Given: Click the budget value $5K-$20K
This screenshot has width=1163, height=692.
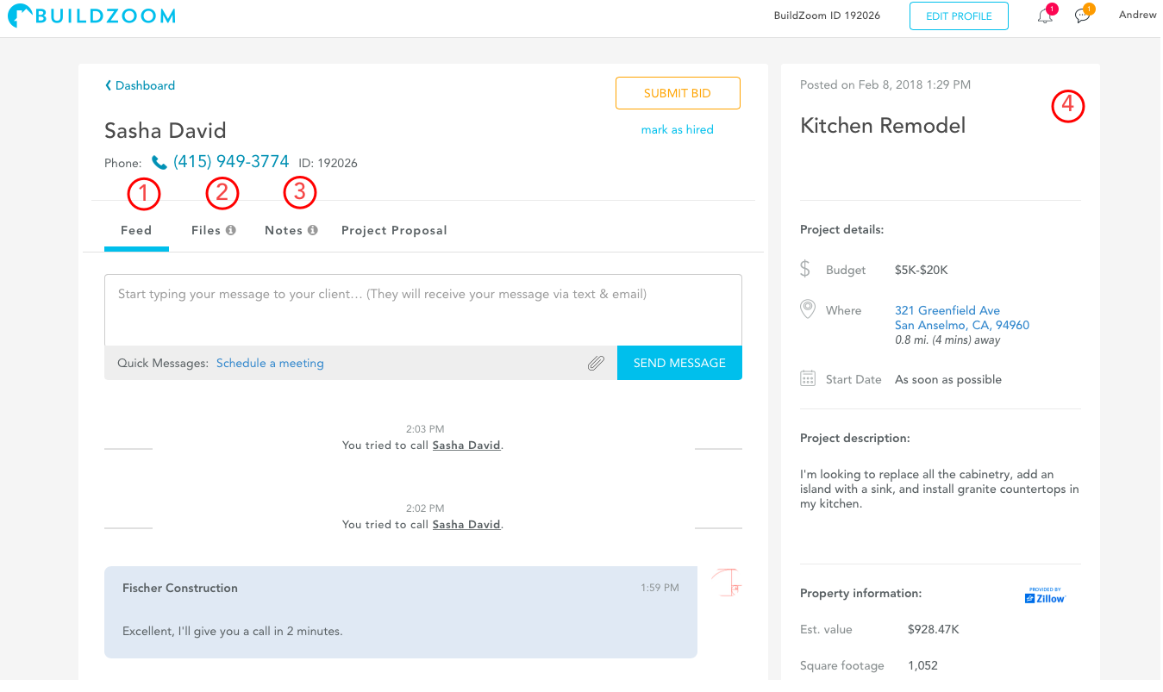Looking at the screenshot, I should click(922, 270).
